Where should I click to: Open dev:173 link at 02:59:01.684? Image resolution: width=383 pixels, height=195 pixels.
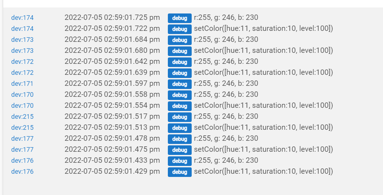point(22,40)
